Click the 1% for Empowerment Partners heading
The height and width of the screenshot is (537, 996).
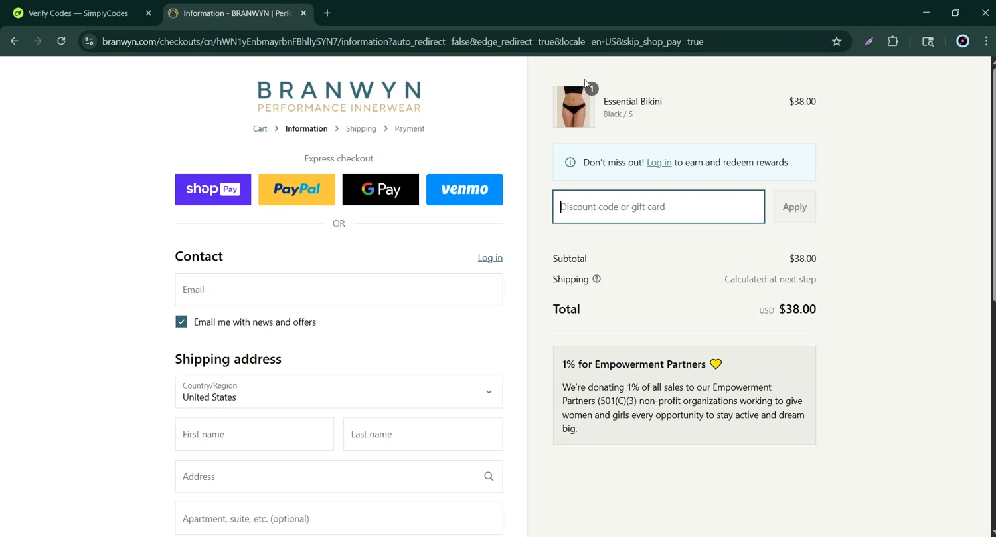pyautogui.click(x=634, y=364)
